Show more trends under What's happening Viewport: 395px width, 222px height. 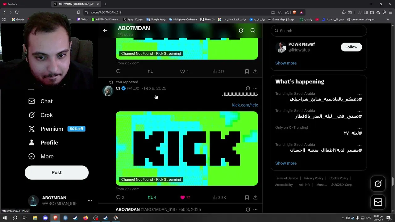coord(286,163)
